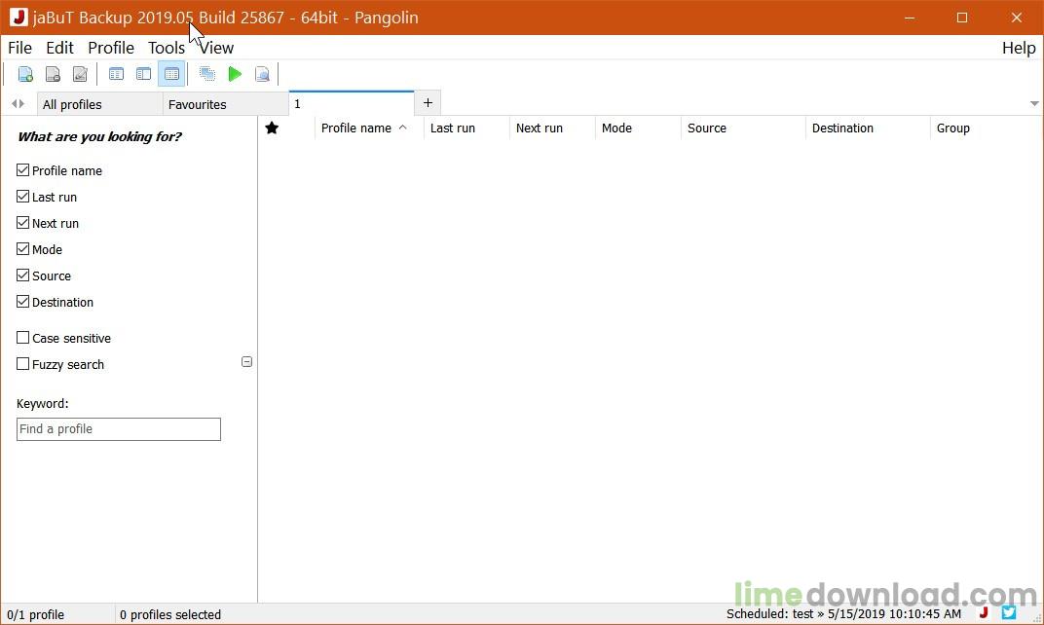
Task: Collapse the search options with minus button
Action: click(x=246, y=362)
